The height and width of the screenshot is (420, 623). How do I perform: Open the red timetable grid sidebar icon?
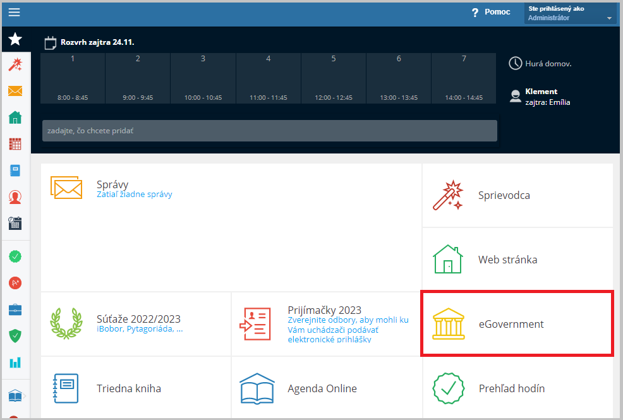coord(15,144)
